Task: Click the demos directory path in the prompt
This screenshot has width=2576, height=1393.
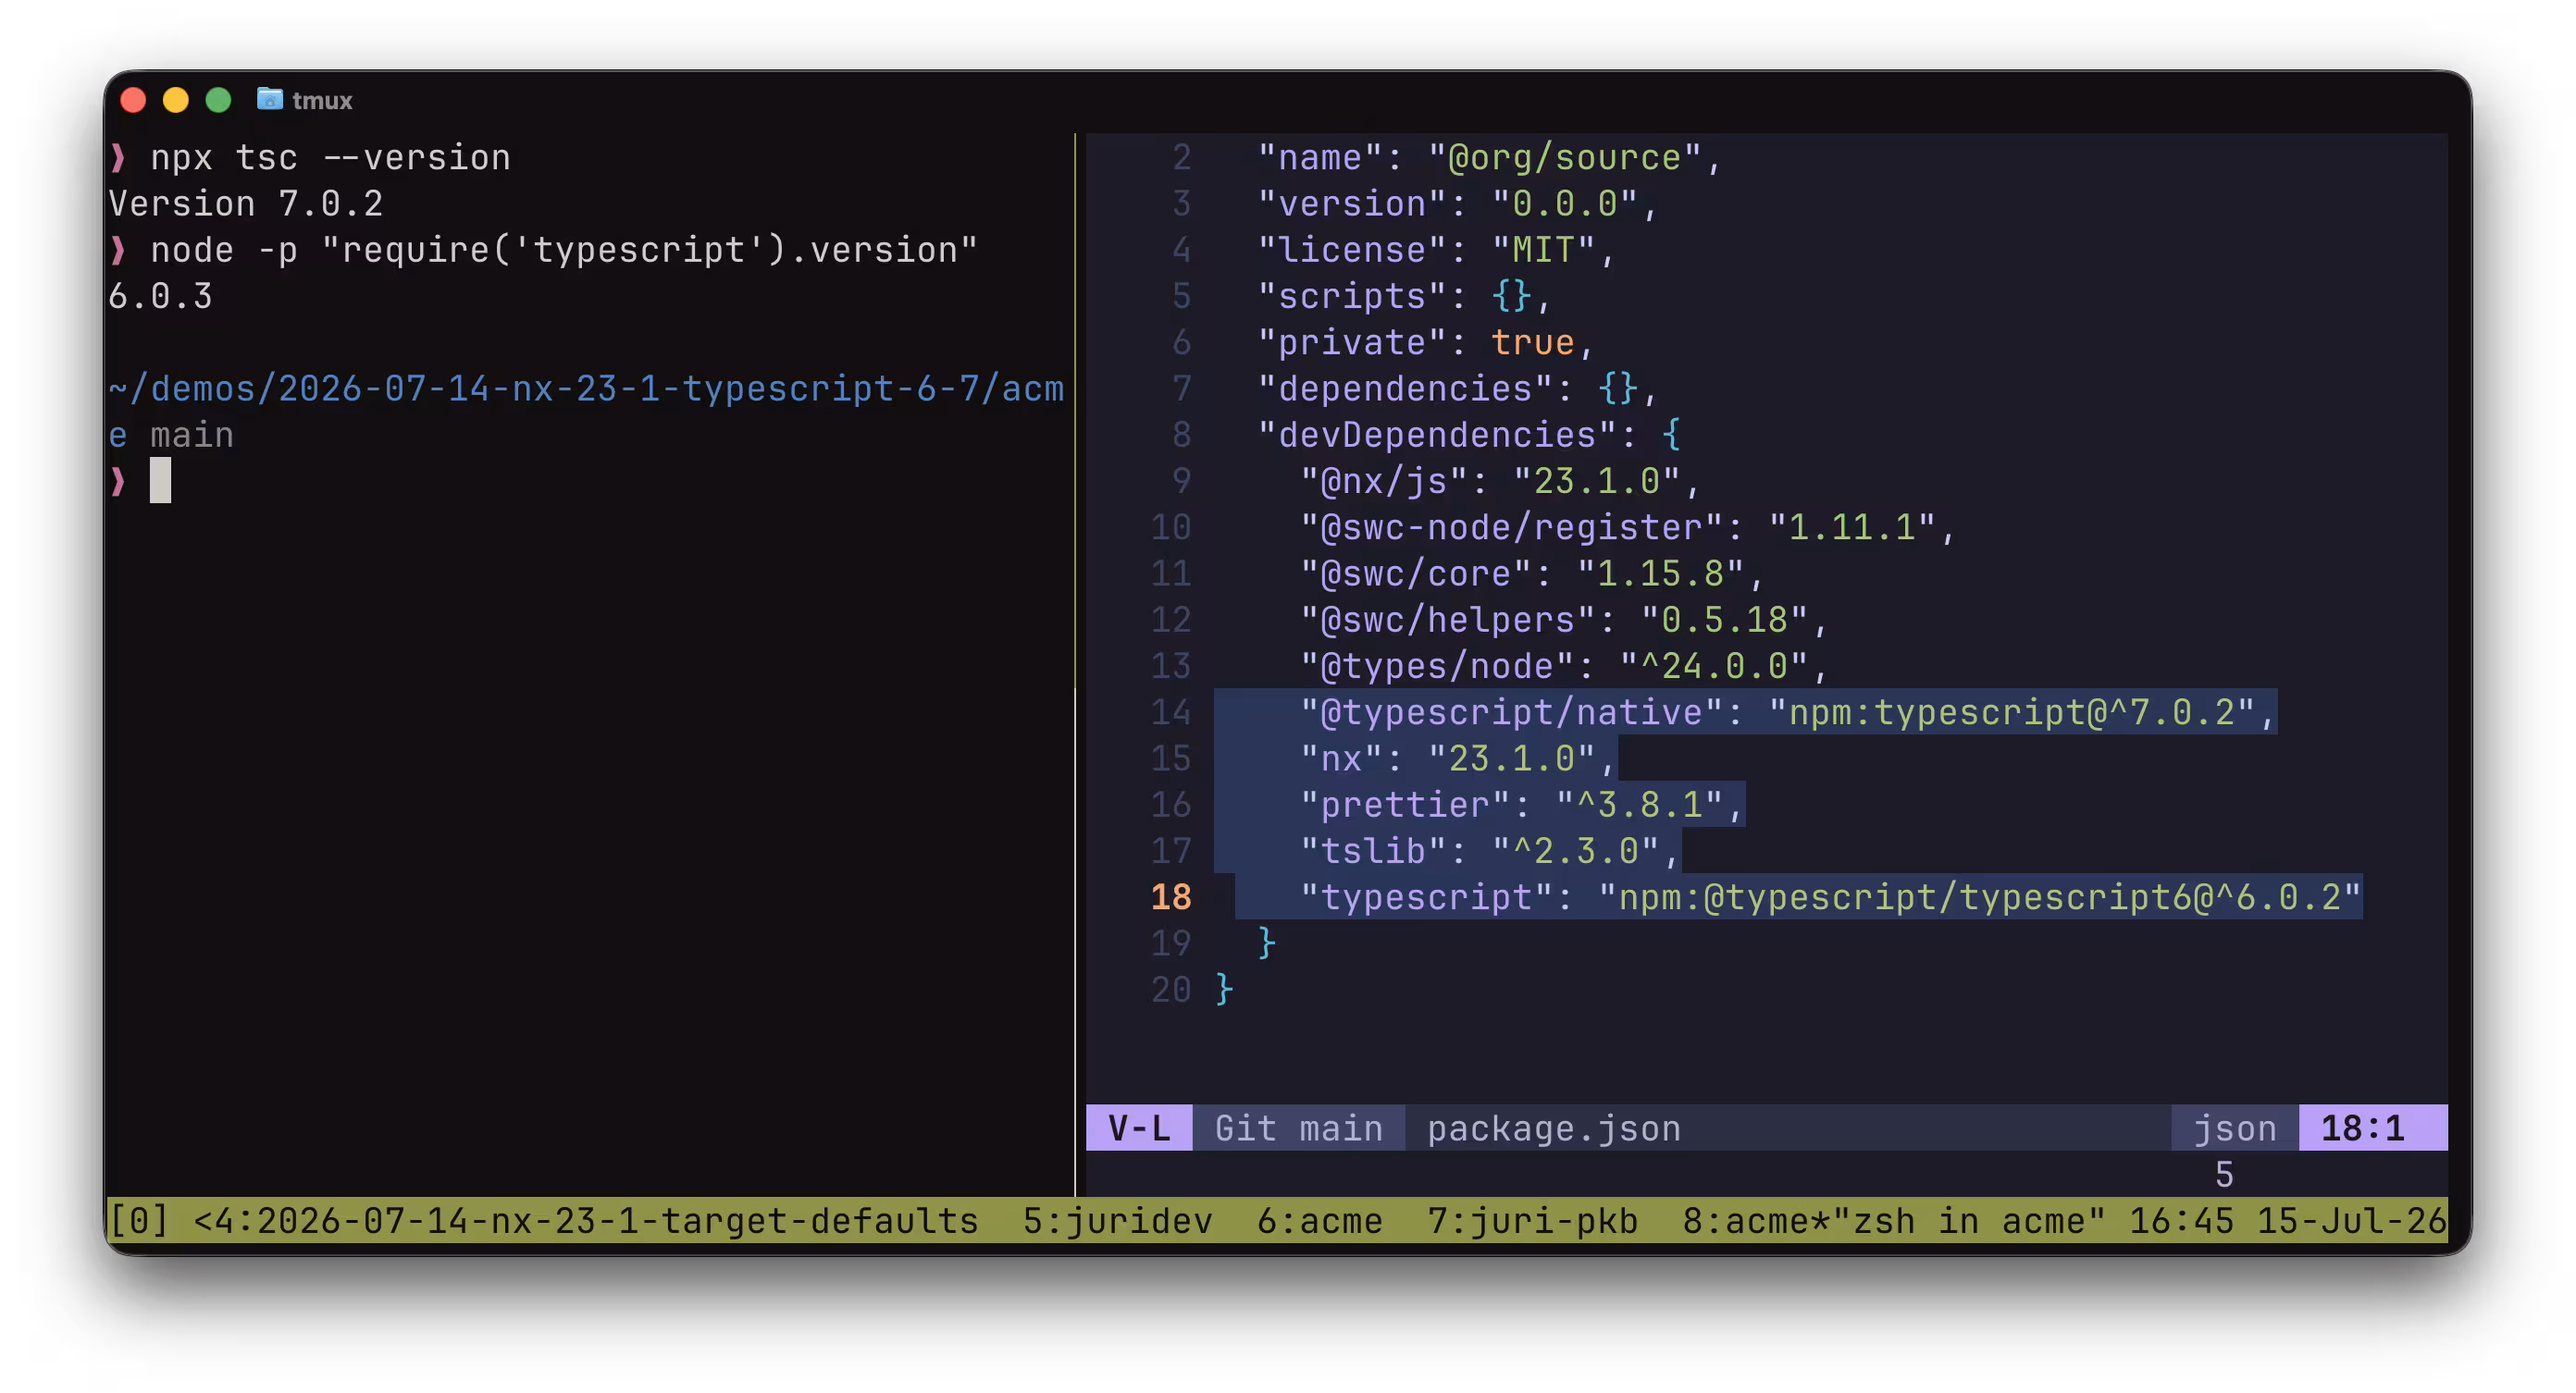Action: 586,388
